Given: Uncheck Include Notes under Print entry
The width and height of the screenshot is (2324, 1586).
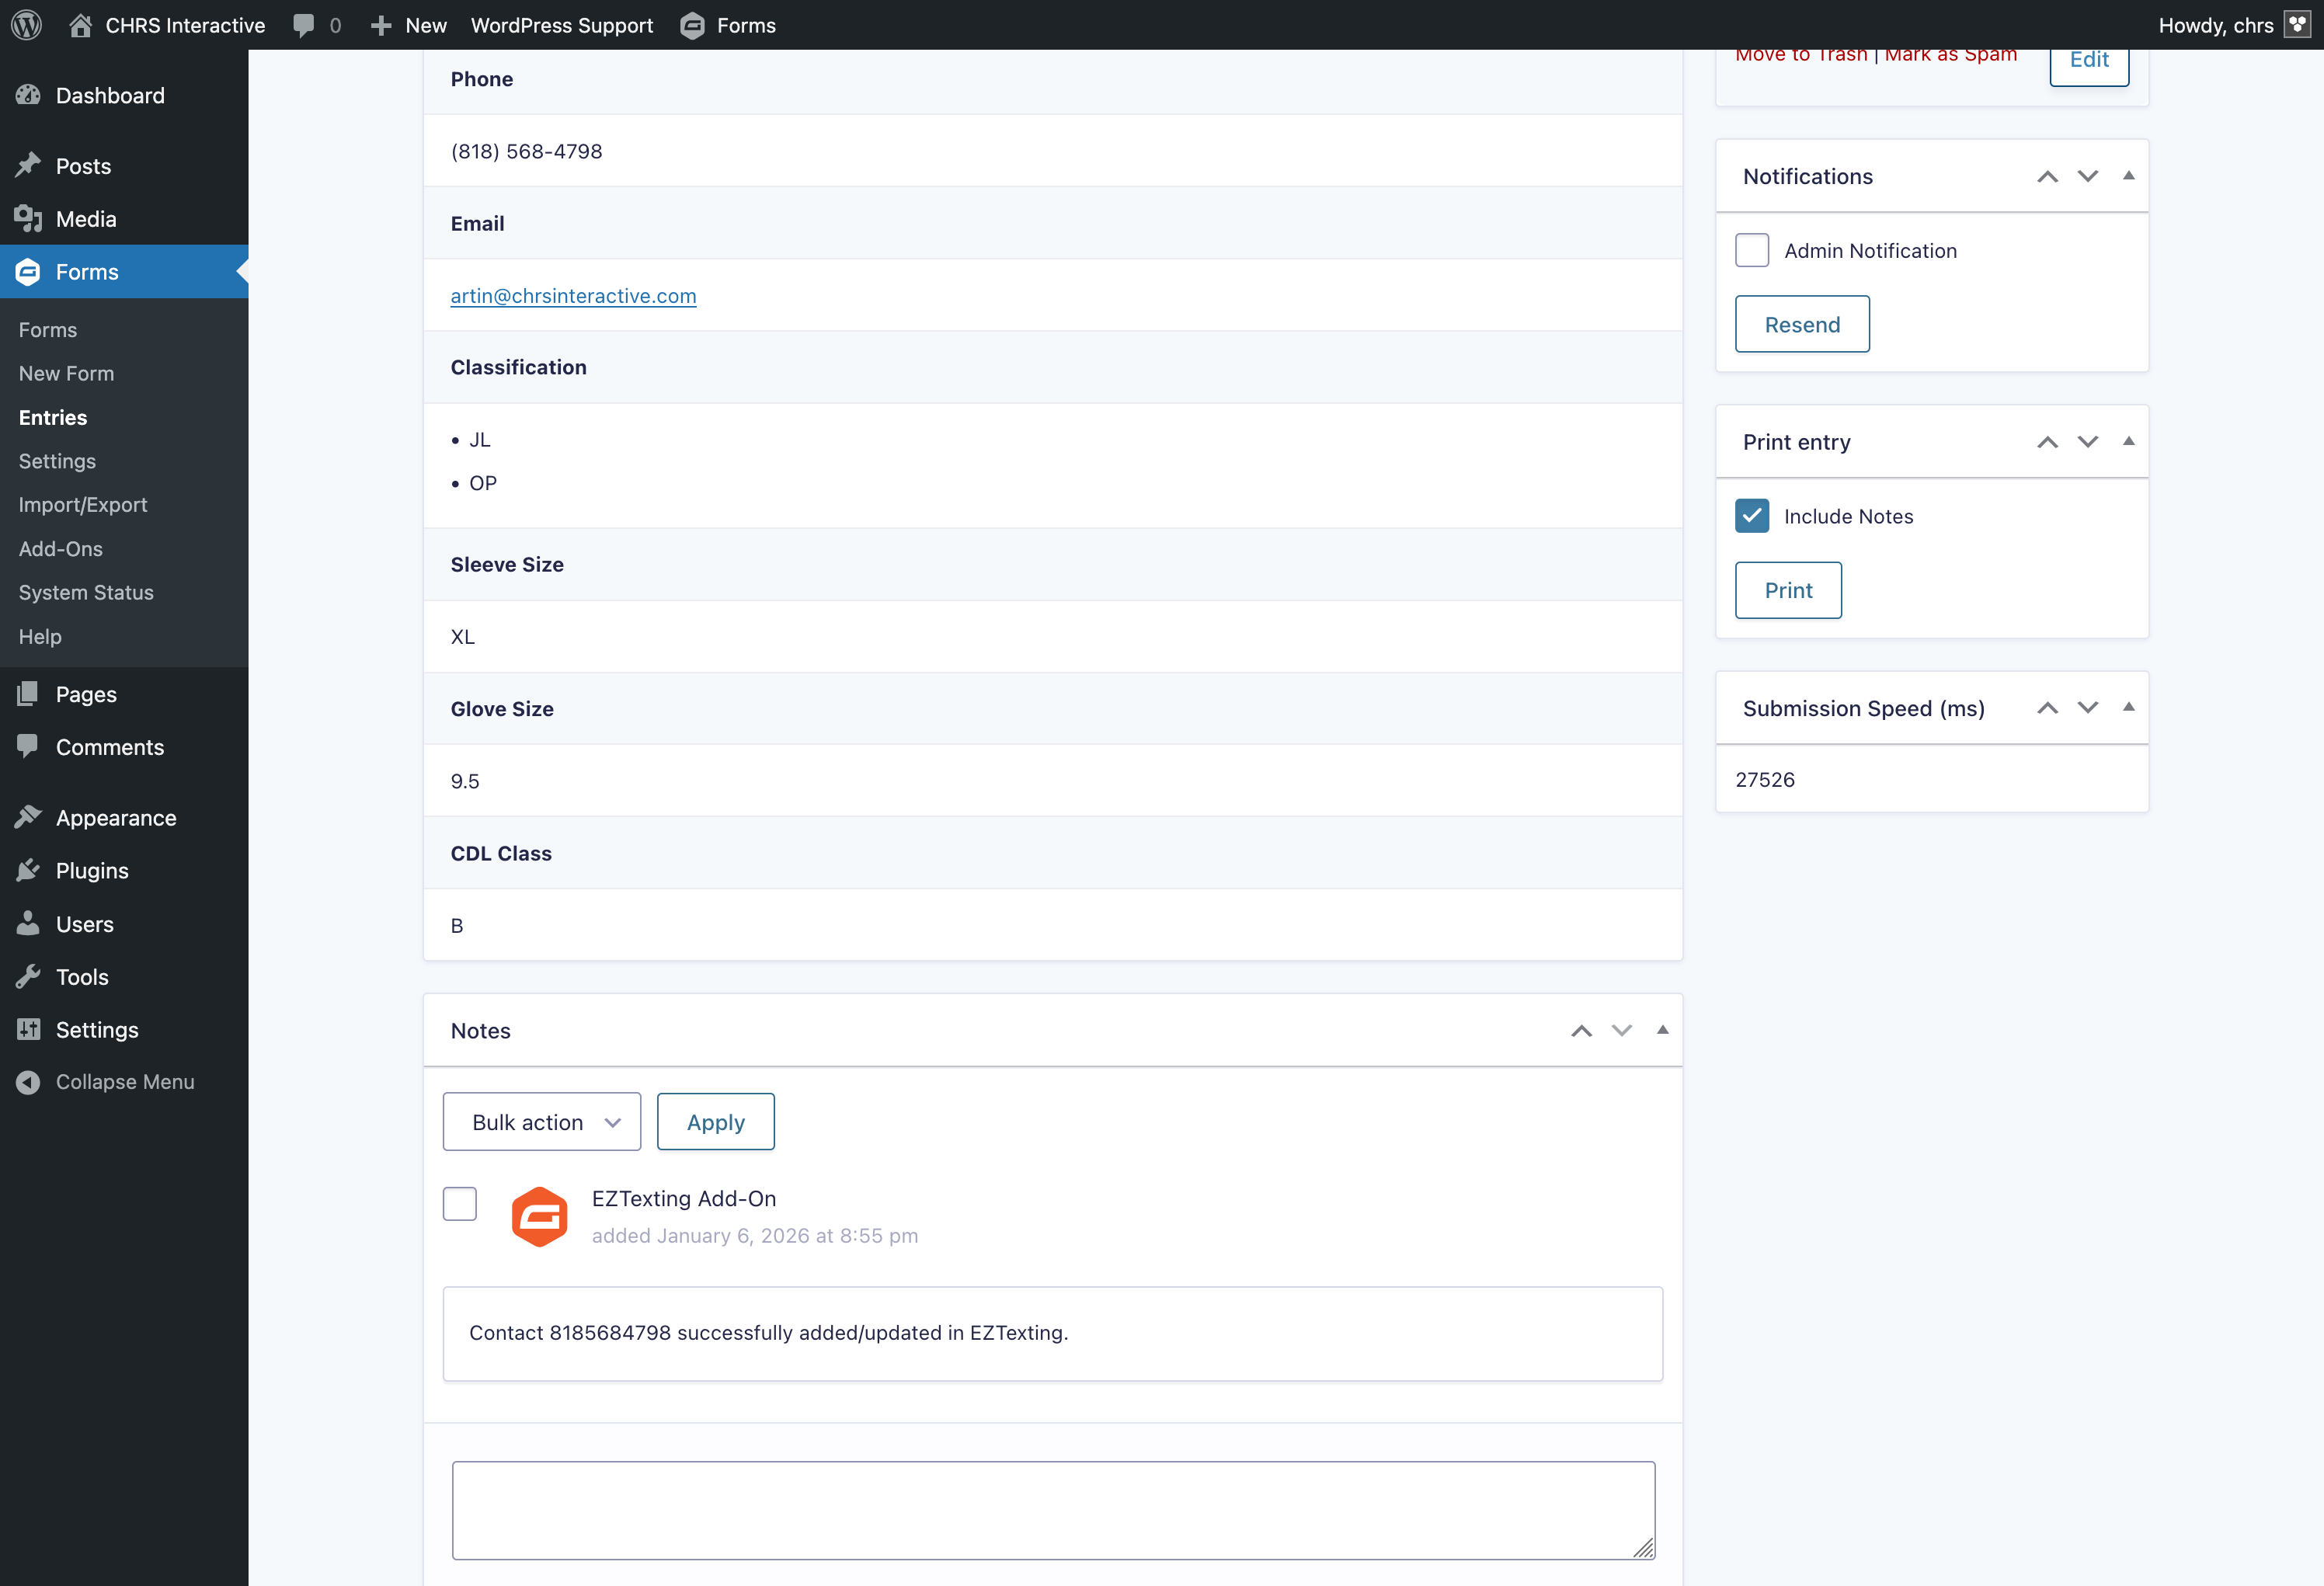Looking at the screenshot, I should 1752,516.
